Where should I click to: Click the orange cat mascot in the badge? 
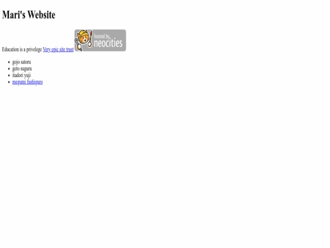tap(84, 38)
